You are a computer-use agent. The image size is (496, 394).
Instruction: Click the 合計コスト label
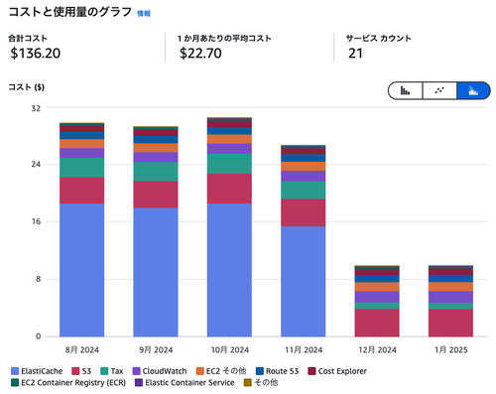28,39
